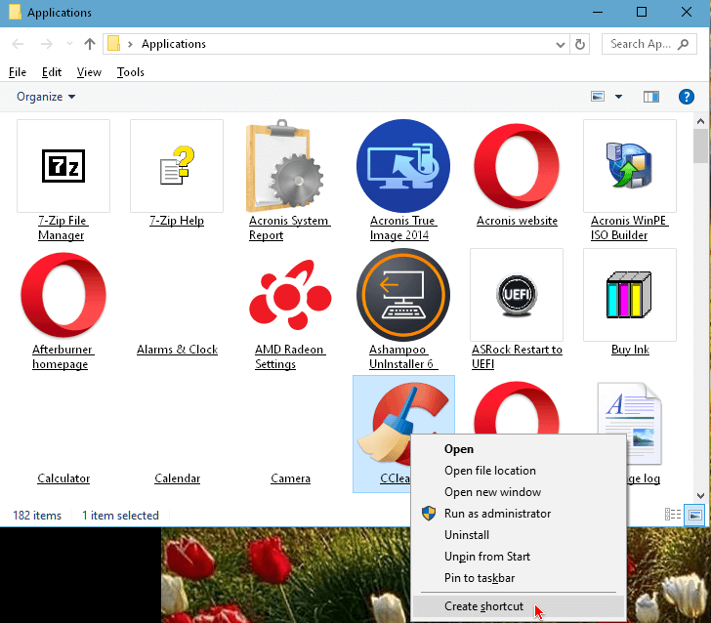Click the Acronis website label
This screenshot has width=711, height=623.
point(517,221)
